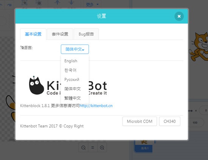Switch to the 基本设置 tab
Screen dimensions: 208x160
33,34
